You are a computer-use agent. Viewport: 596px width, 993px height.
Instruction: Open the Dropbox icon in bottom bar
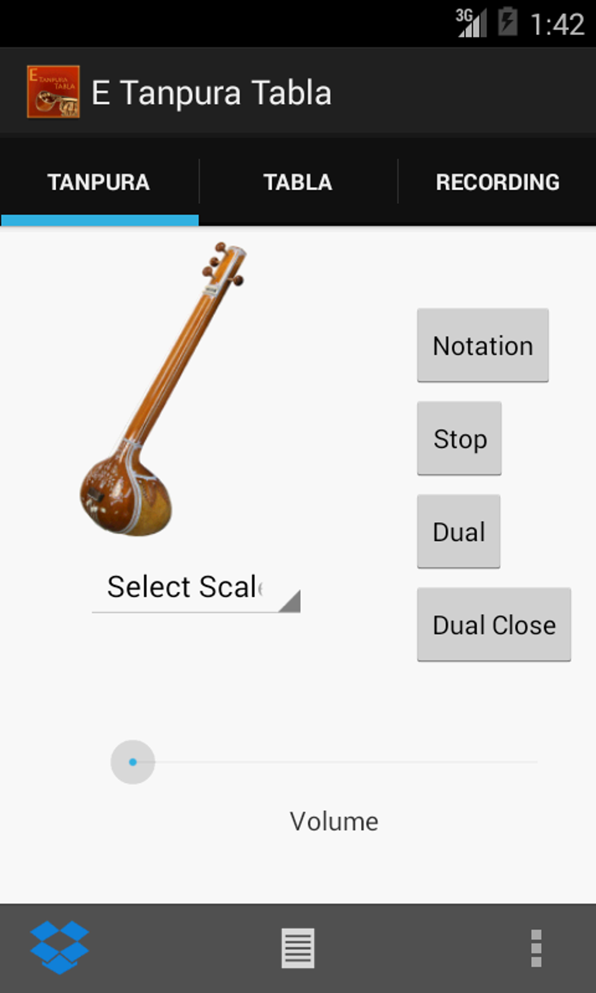coord(60,947)
